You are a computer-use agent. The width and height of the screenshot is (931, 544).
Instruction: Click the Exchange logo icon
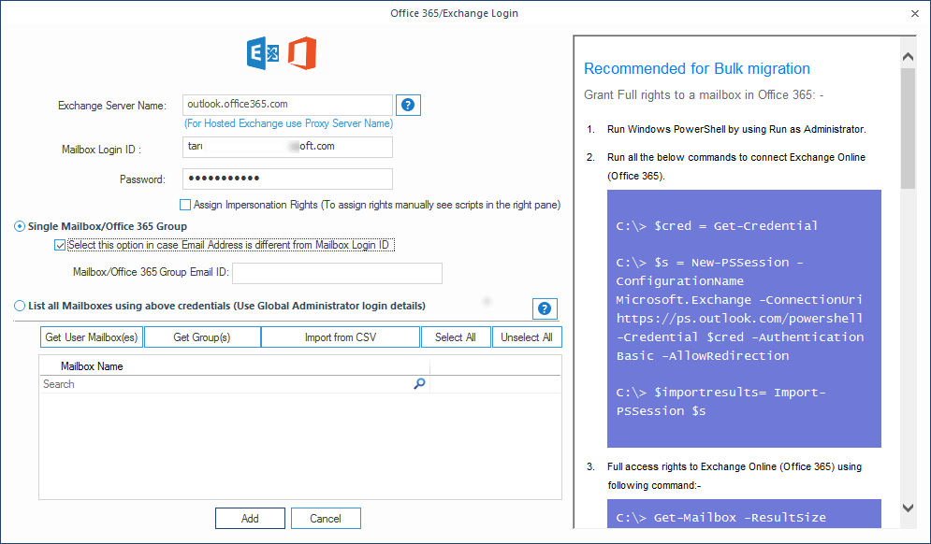pos(263,53)
